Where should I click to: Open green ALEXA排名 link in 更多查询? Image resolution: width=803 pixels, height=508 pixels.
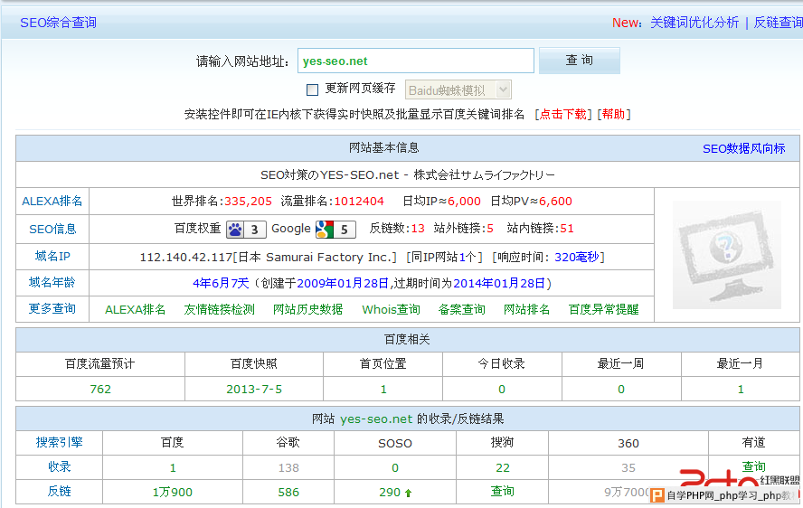pyautogui.click(x=136, y=309)
